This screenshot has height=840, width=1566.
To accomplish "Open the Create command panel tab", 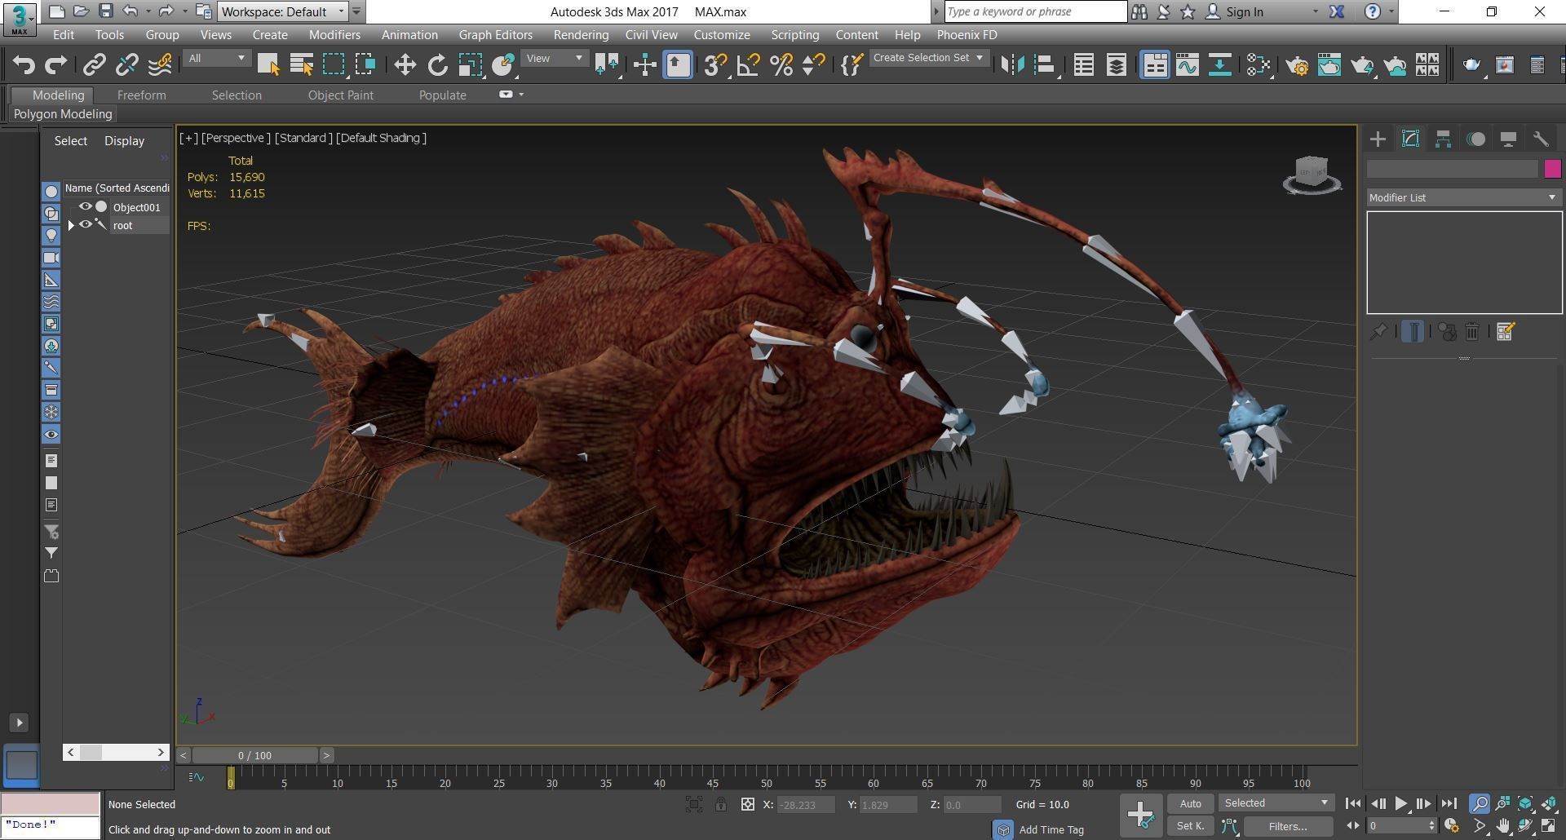I will point(1378,139).
